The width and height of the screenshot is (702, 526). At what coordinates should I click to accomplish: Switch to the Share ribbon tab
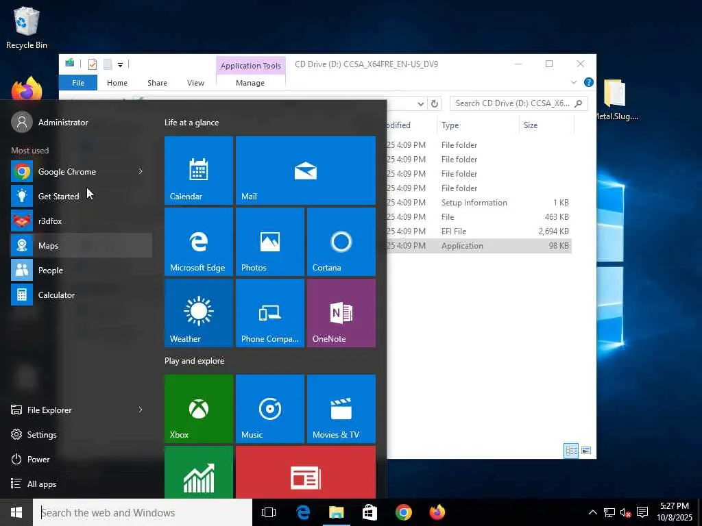tap(157, 83)
